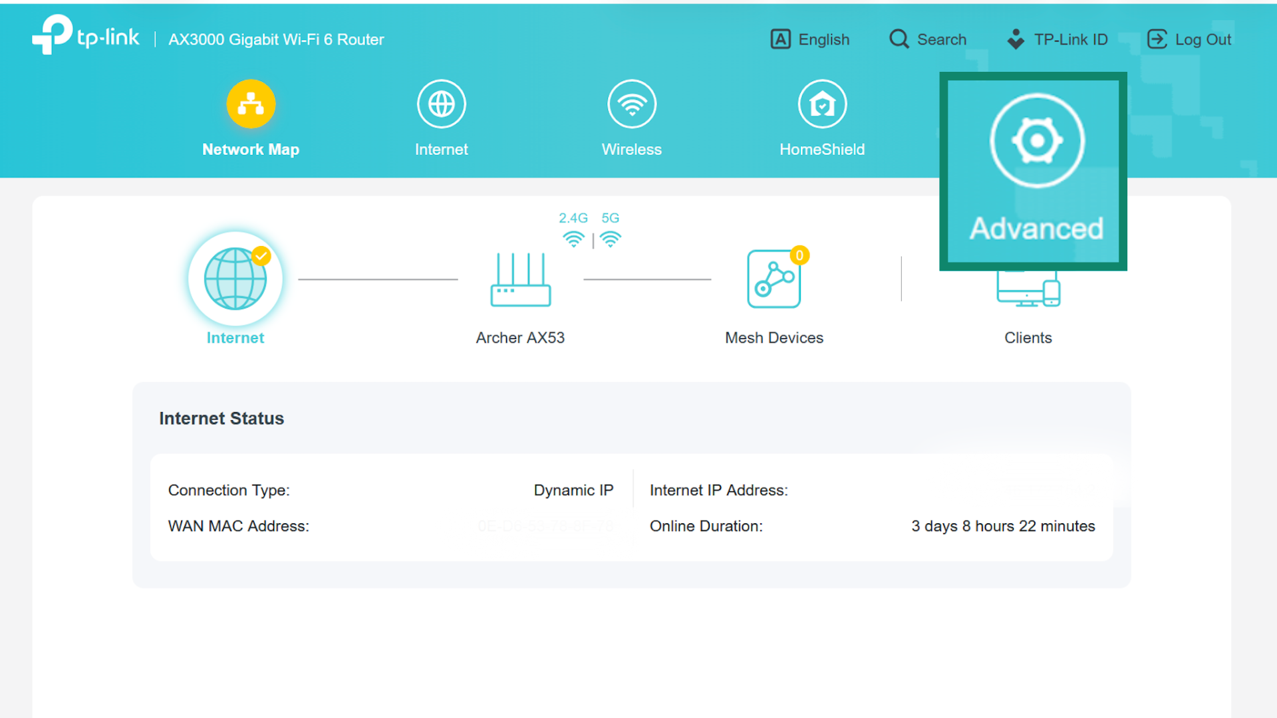This screenshot has height=718, width=1277.
Task: Open the English language selector
Action: pos(810,39)
